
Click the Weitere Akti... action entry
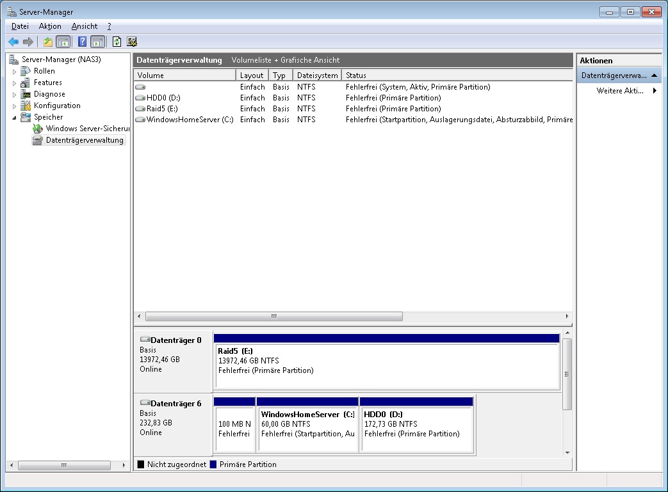click(x=620, y=91)
